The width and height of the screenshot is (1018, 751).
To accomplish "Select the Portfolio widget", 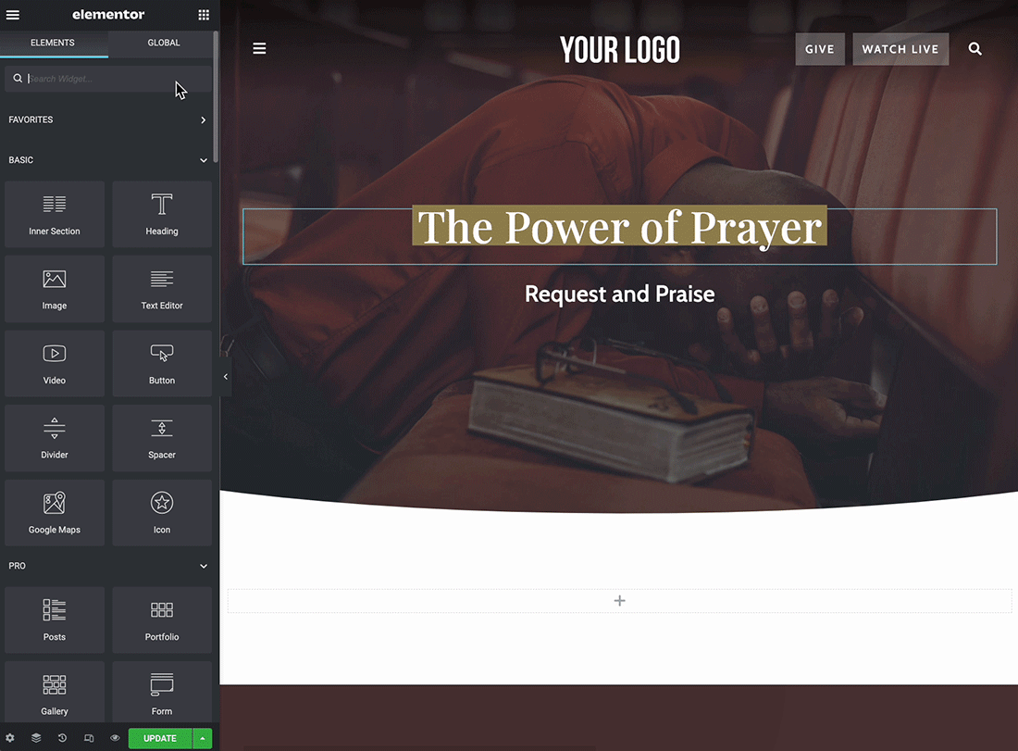I will pyautogui.click(x=161, y=620).
